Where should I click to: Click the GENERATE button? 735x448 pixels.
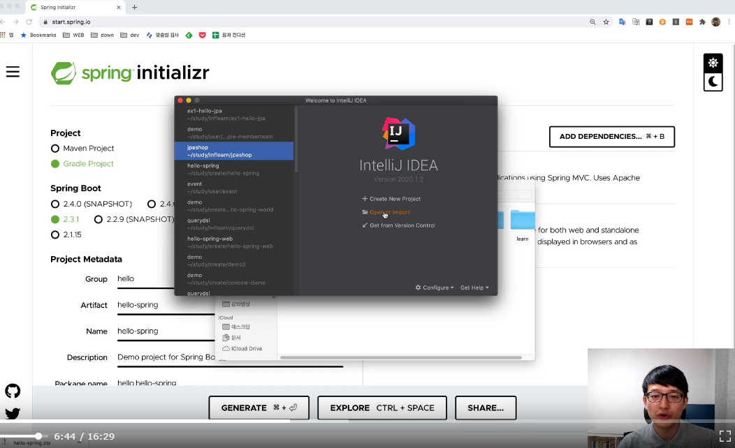(x=259, y=408)
